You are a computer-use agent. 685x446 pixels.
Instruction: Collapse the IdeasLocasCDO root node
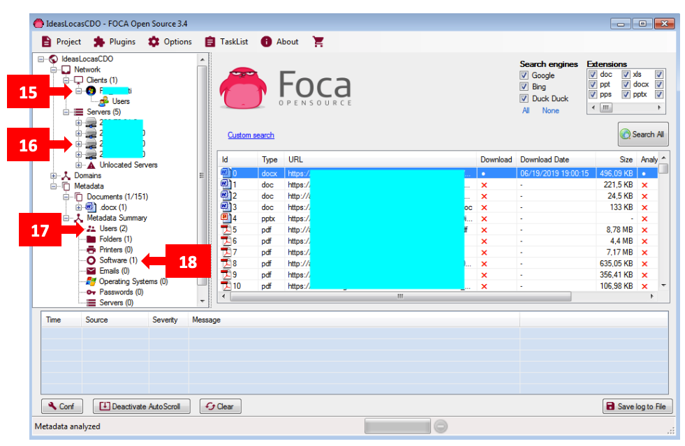[x=41, y=59]
